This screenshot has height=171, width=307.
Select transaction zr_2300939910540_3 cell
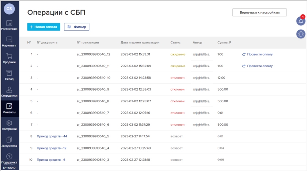pos(93,160)
